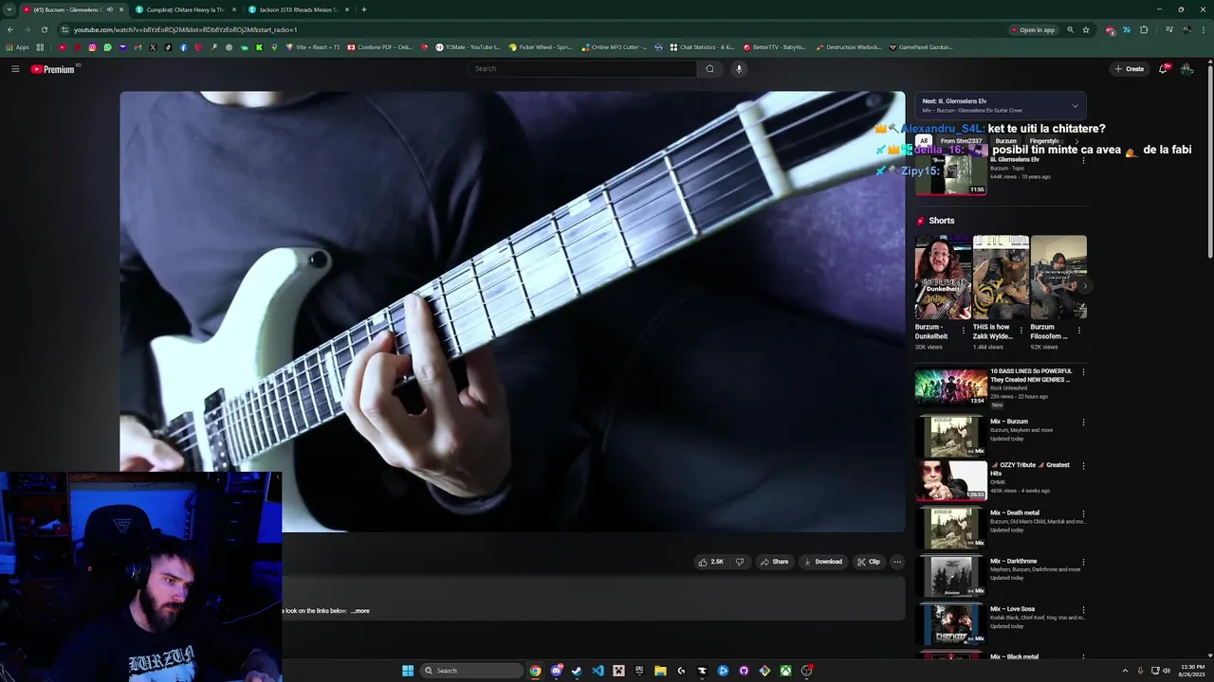
Task: Select the From Stvn2337 chip
Action: pyautogui.click(x=961, y=141)
